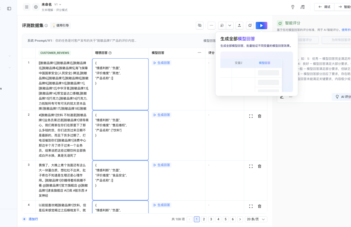Select page 6 in pagination
Image resolution: width=351 pixels, height=227 pixels.
233,219
